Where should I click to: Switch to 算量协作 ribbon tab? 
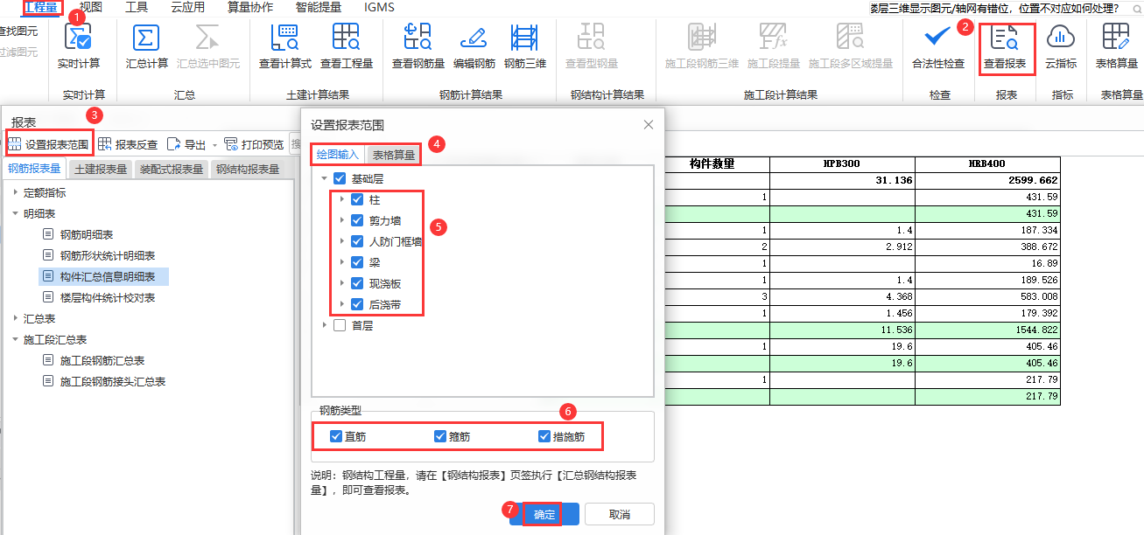coord(250,8)
